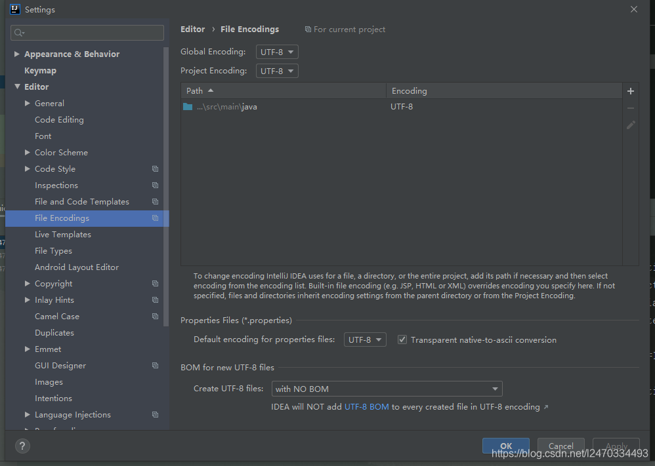Open Code Editing settings page
The width and height of the screenshot is (655, 466).
(x=59, y=120)
